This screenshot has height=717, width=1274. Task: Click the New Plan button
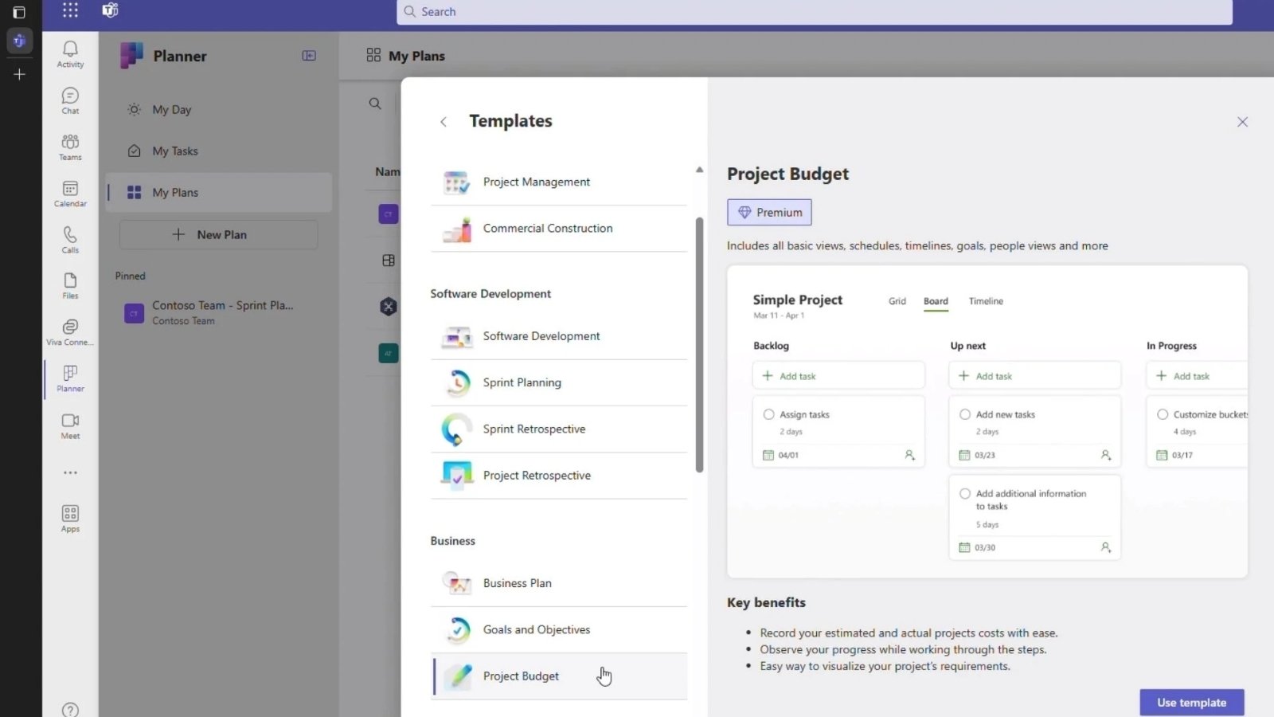[x=218, y=234]
